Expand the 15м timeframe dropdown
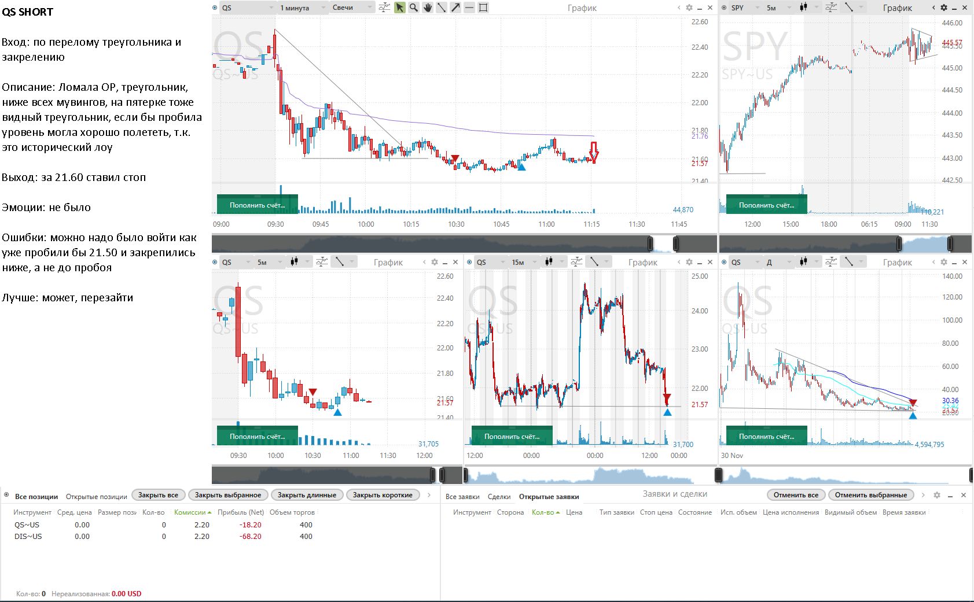The width and height of the screenshot is (974, 602). [525, 262]
